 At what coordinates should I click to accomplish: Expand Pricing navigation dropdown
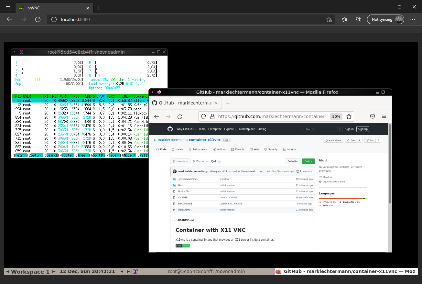(x=263, y=129)
